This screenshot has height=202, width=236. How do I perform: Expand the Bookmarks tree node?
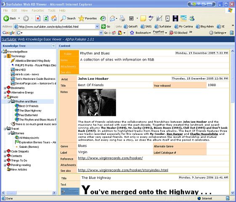[x=5, y=88]
